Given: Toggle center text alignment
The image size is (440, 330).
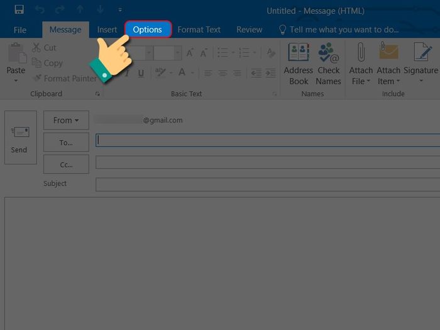Looking at the screenshot, I should (223, 74).
